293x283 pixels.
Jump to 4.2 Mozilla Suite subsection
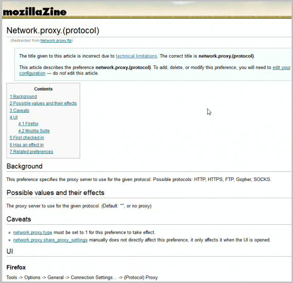coord(34,131)
